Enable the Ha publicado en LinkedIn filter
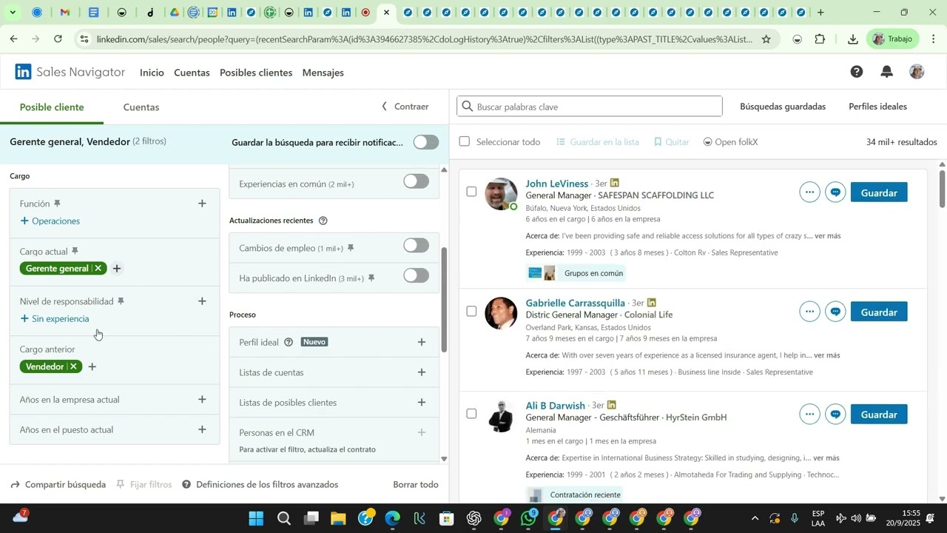The image size is (947, 533). [x=416, y=276]
